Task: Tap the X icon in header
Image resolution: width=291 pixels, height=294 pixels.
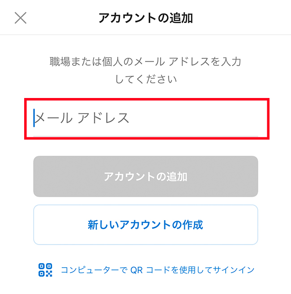Action: pos(21,18)
